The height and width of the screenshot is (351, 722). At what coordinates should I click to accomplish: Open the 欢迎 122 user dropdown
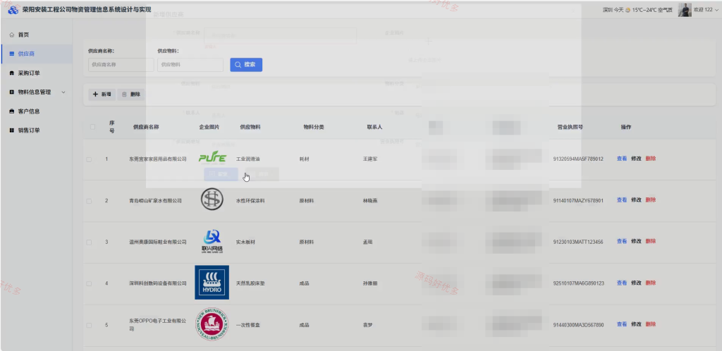click(705, 10)
